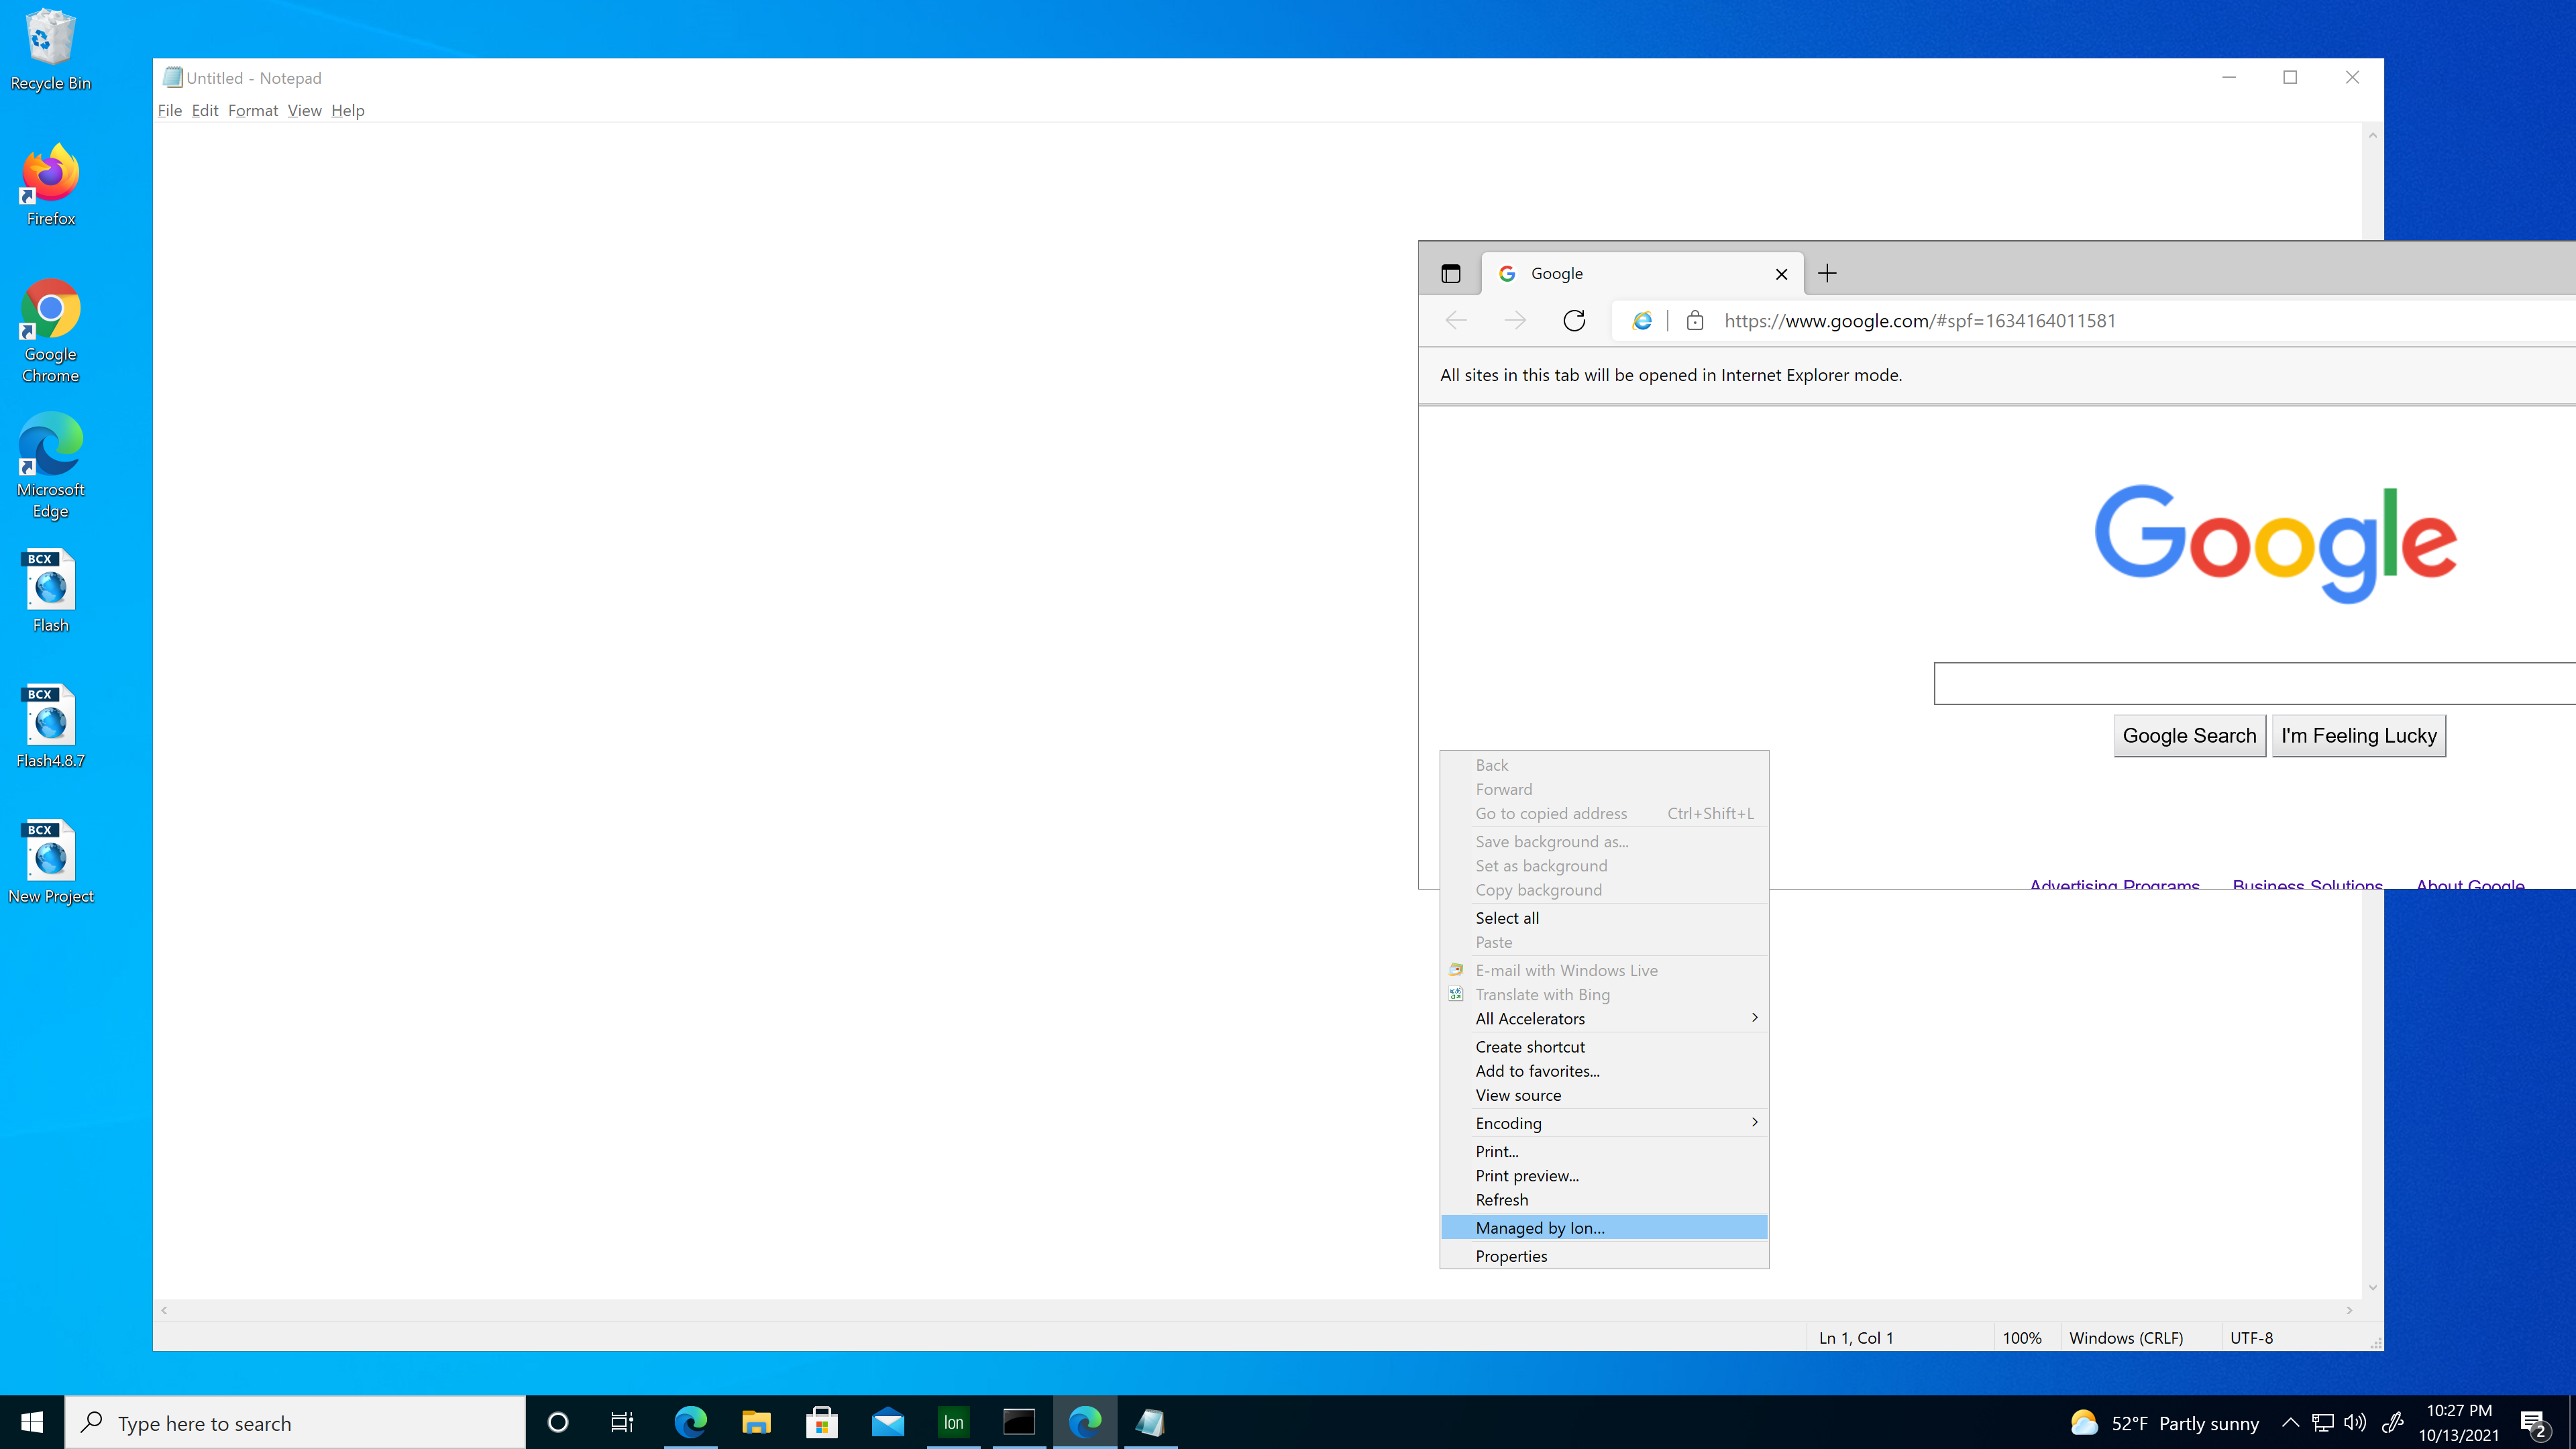Open the Format menu in Notepad
The width and height of the screenshot is (2576, 1449).
point(253,110)
